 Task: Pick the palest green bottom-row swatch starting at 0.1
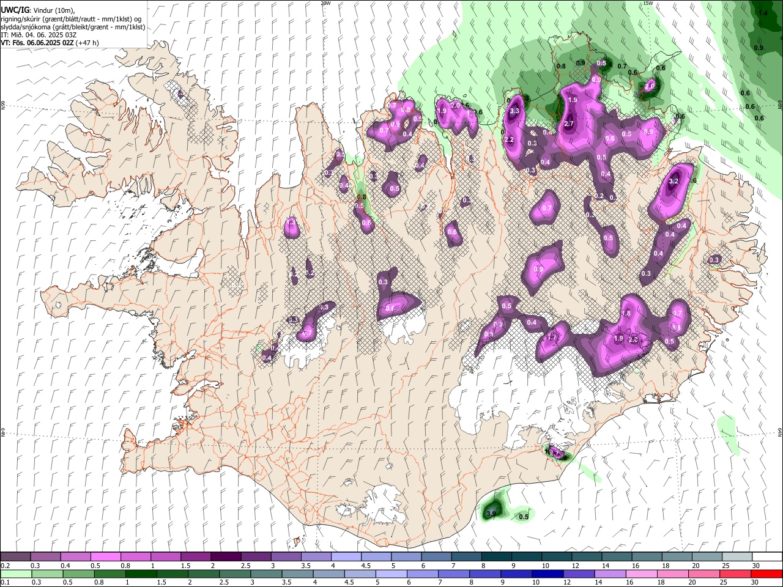click(x=17, y=574)
